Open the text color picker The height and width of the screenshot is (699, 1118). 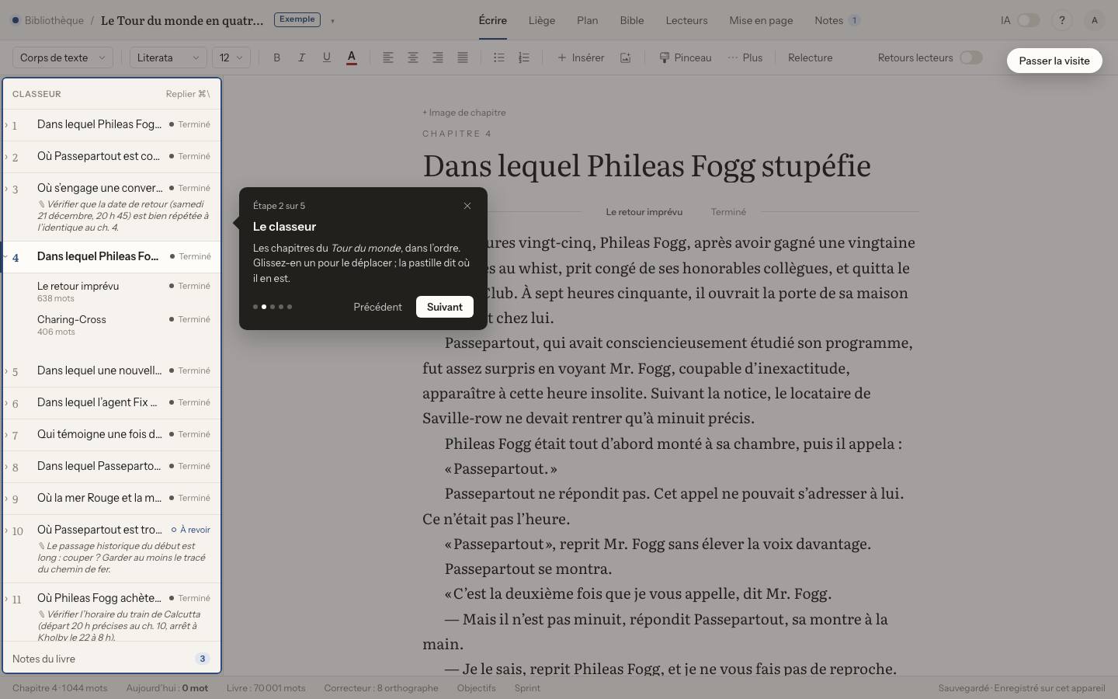click(x=352, y=57)
